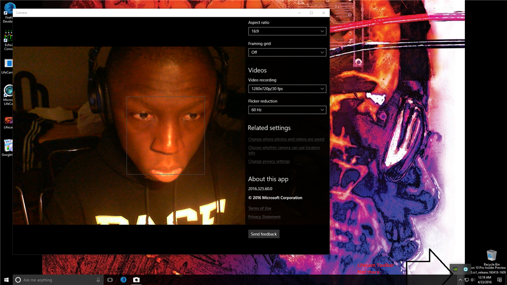Focus the Ask me anything search box
Viewport: 507px width, 285px height.
coord(58,280)
